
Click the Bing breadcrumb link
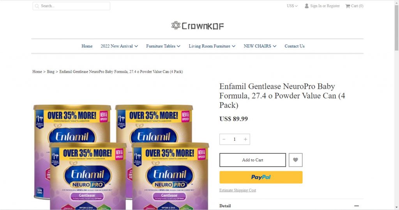(51, 72)
